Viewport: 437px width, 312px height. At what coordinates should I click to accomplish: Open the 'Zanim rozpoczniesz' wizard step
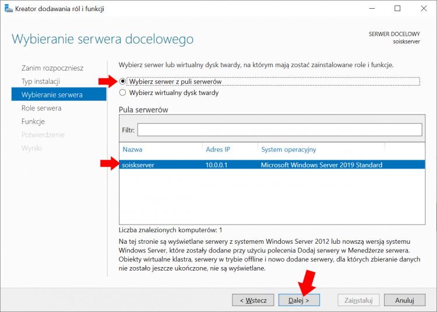(x=52, y=68)
